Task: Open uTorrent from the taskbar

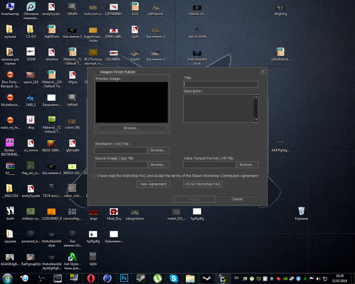Action: coord(157,278)
